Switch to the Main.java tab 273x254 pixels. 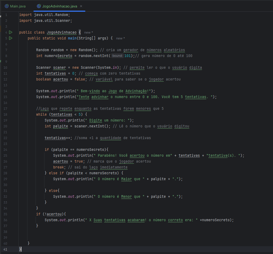click(18, 6)
